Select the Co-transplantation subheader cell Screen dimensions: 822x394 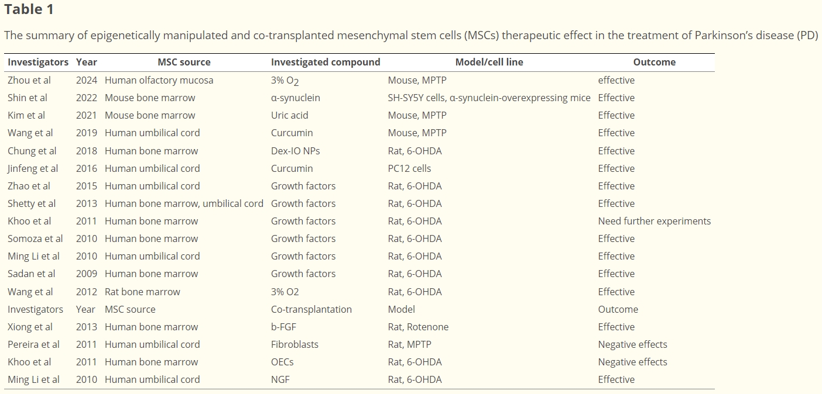tap(311, 309)
